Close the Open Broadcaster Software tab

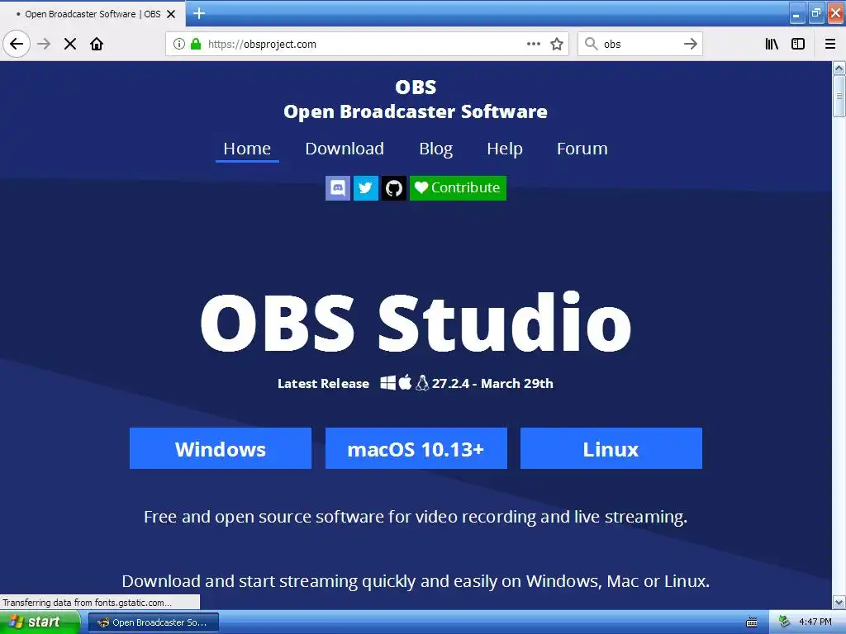(x=171, y=14)
